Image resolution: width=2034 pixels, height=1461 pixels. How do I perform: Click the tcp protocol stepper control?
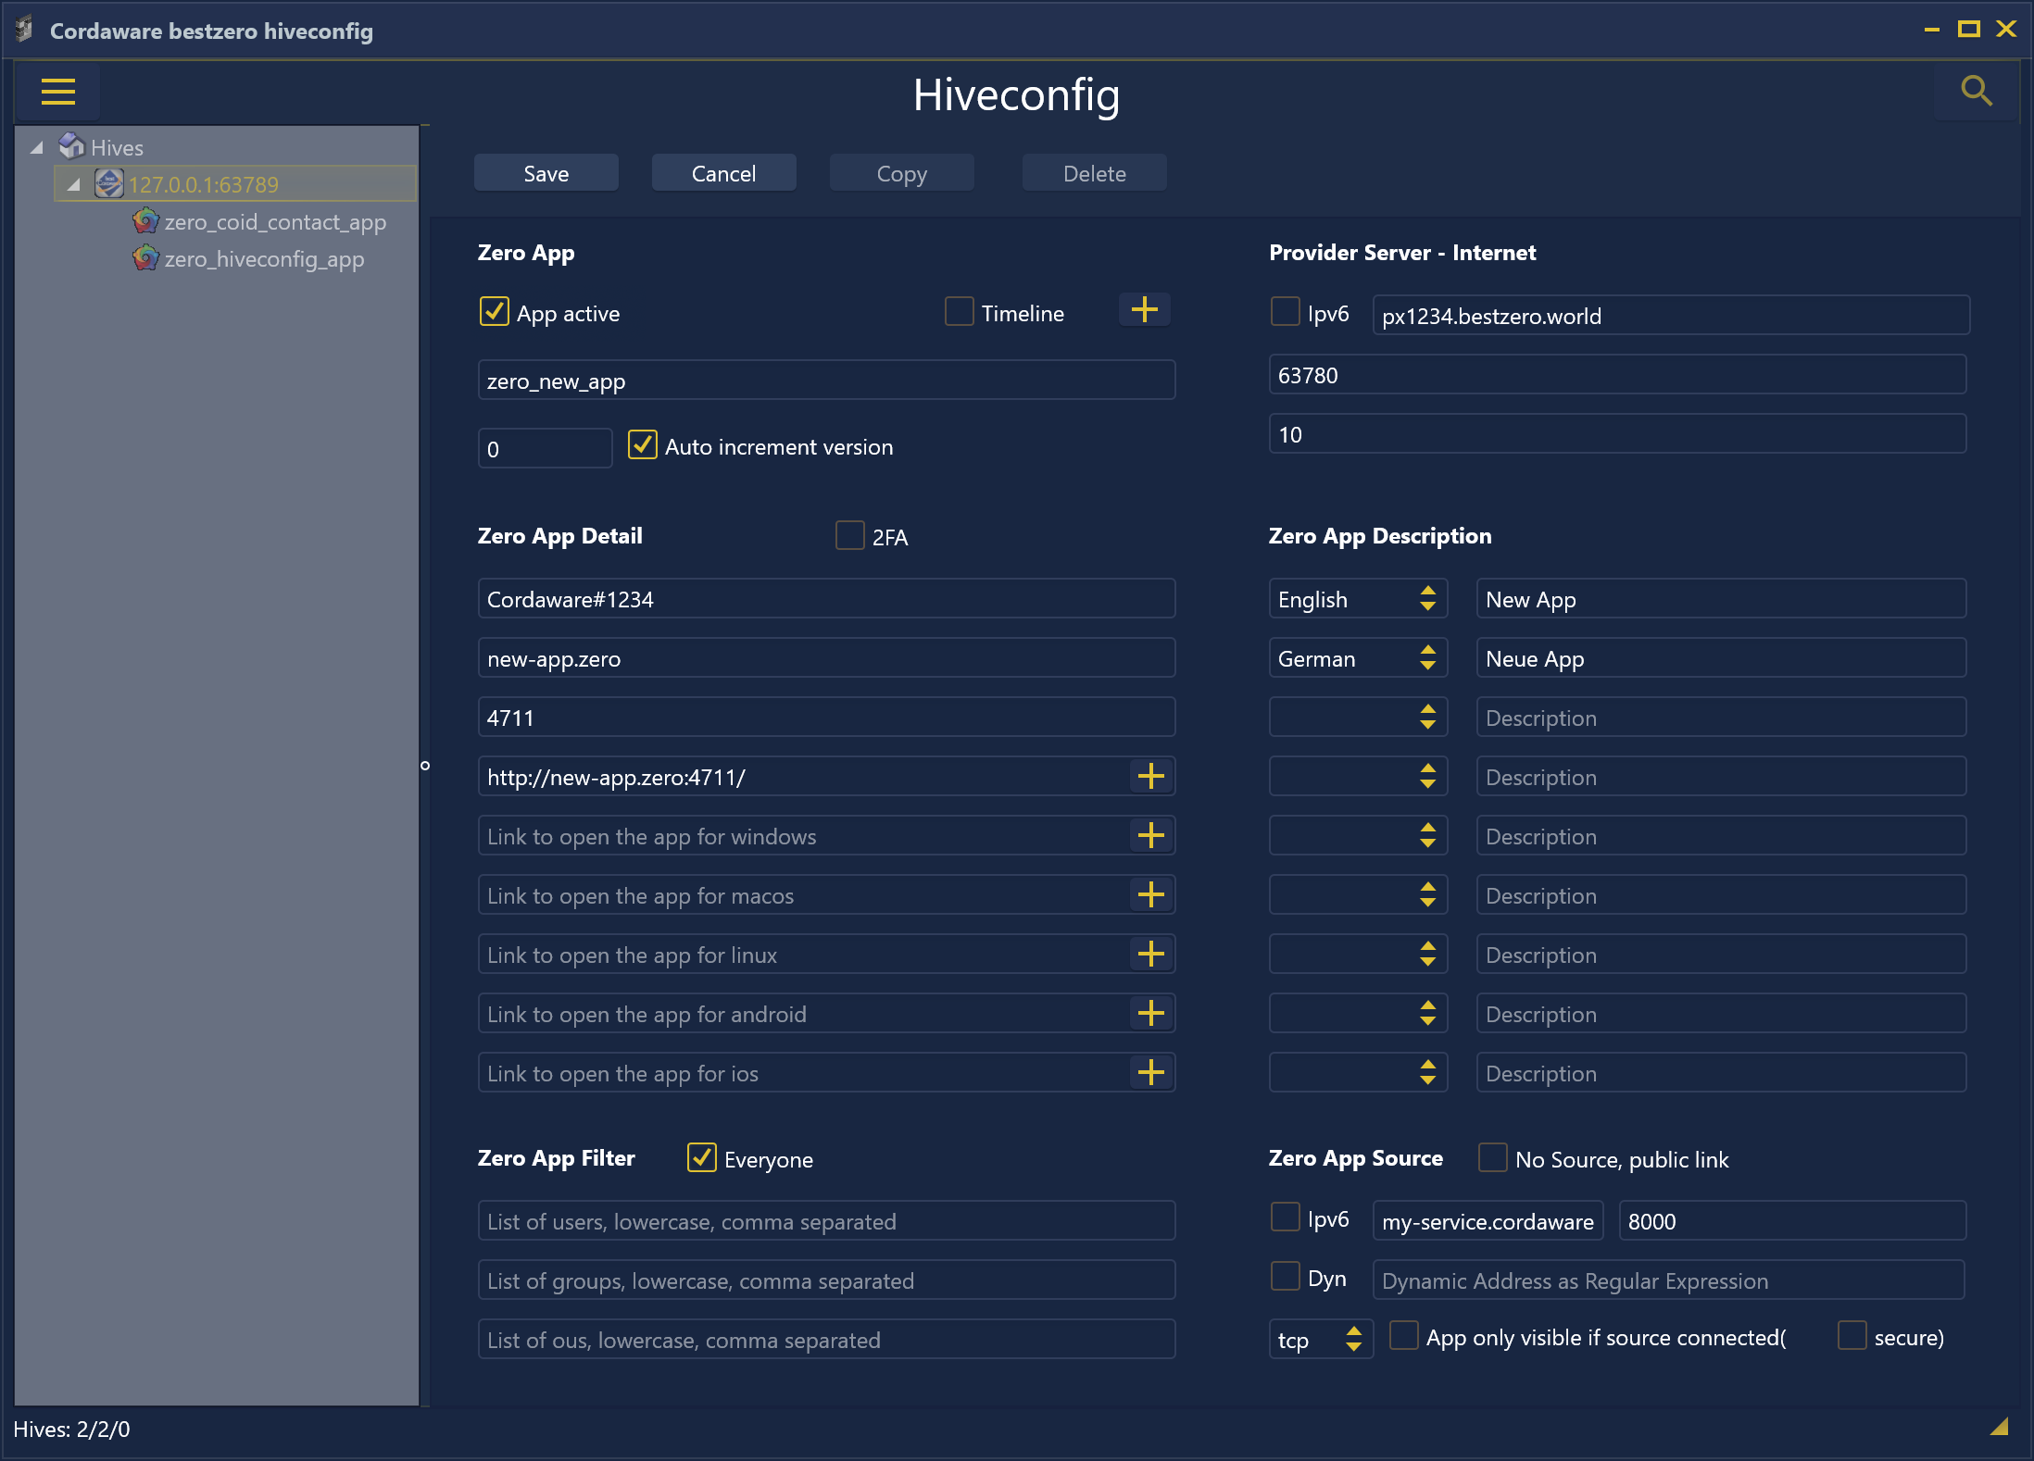click(x=1351, y=1338)
